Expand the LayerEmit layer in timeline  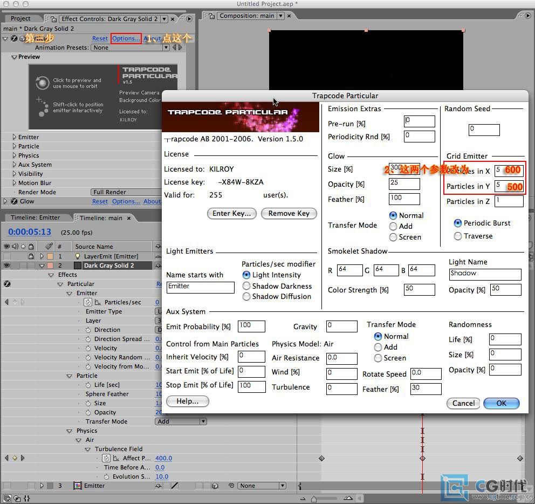click(x=42, y=256)
